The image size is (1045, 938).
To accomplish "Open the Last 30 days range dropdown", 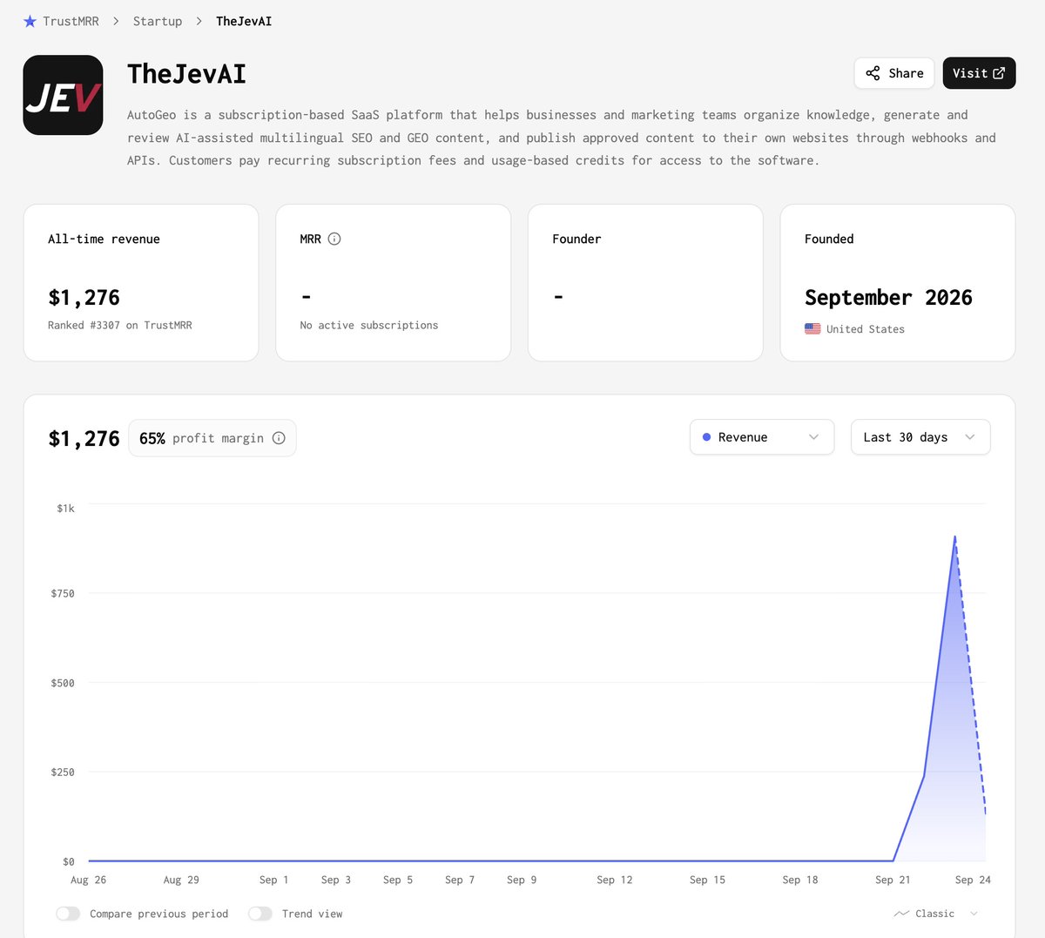I will 920,437.
